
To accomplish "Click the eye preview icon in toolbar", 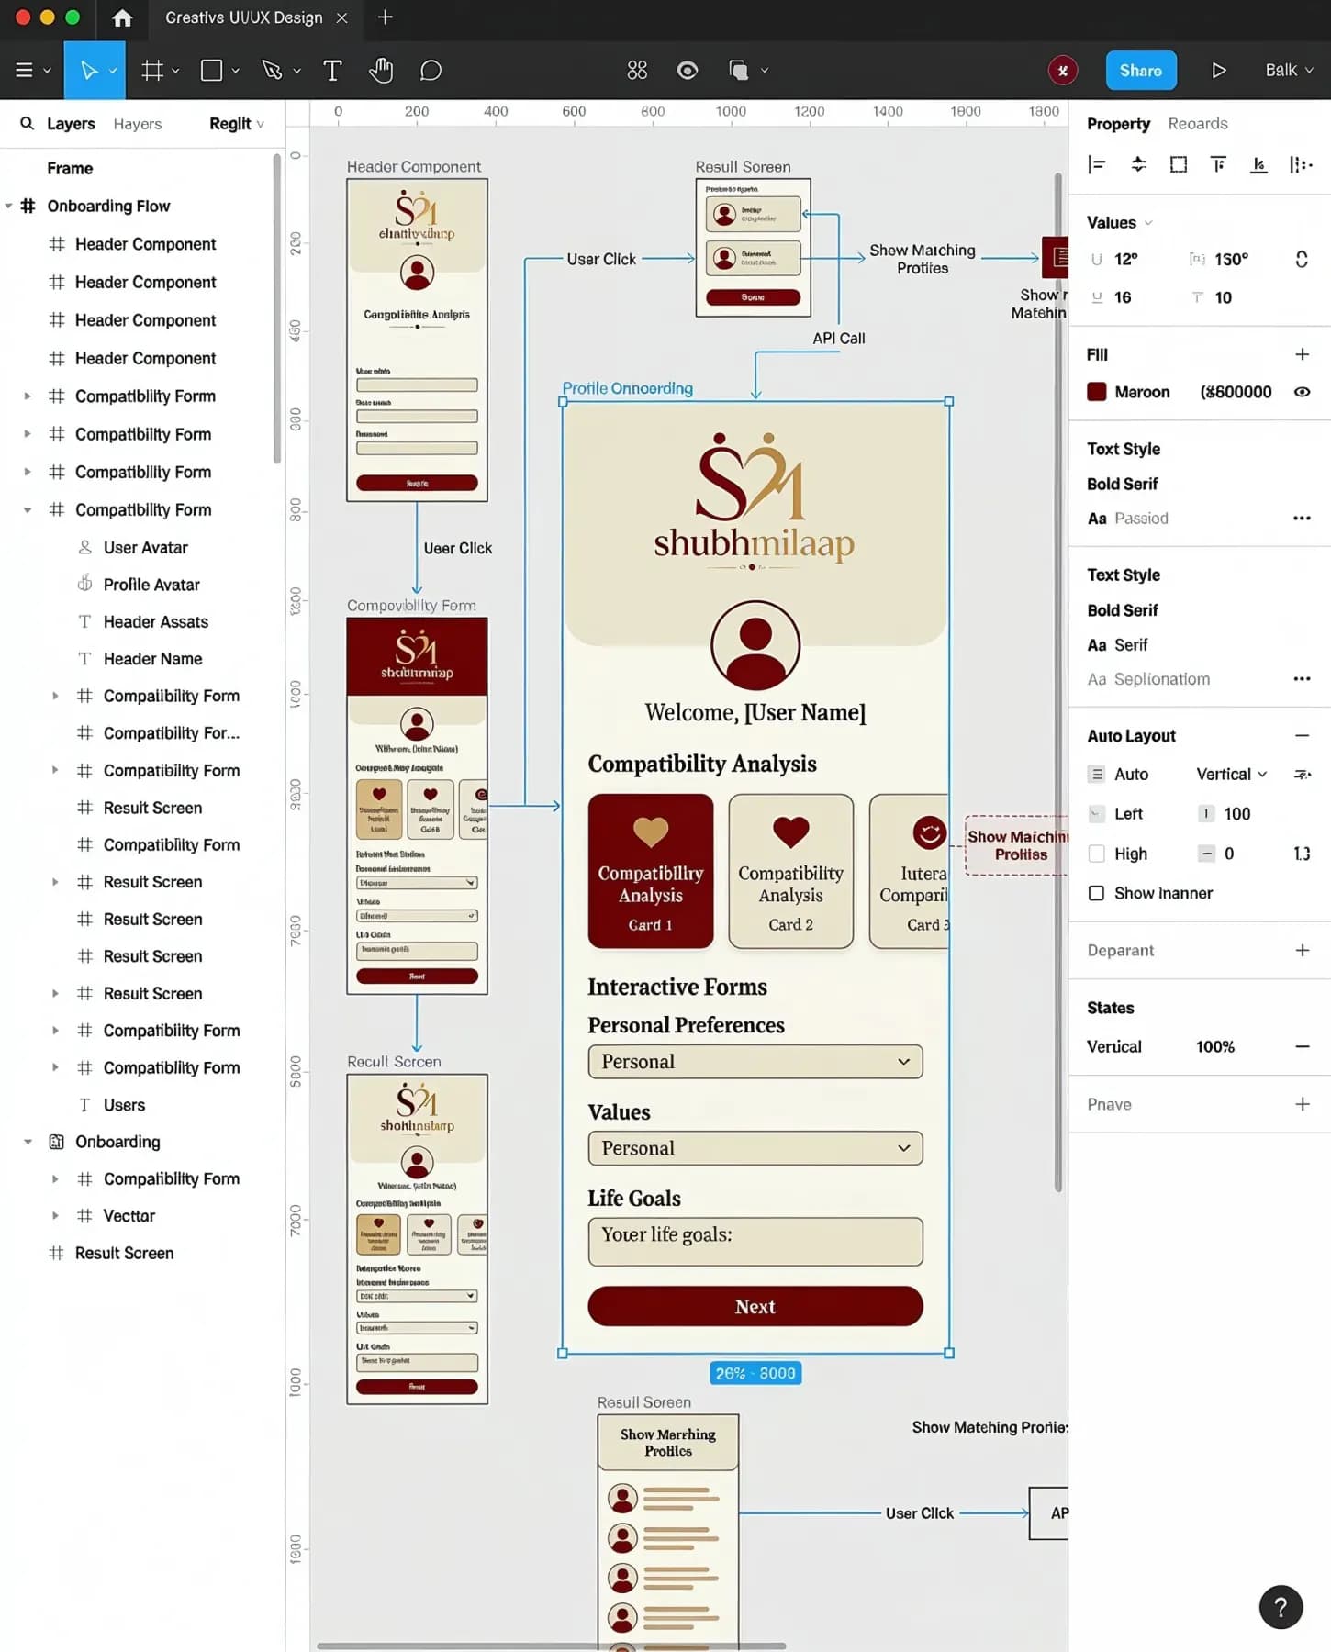I will coord(688,71).
